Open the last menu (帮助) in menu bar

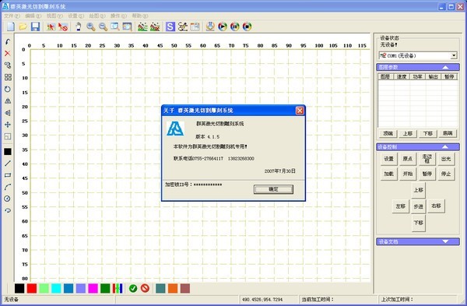[140, 16]
